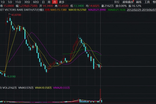156x104 pixels.
Task: Open the 复权 adjustment option
Action: (x=117, y=2)
